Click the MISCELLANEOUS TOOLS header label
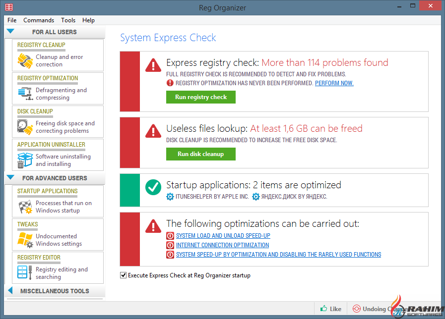445x319 pixels. tap(55, 291)
